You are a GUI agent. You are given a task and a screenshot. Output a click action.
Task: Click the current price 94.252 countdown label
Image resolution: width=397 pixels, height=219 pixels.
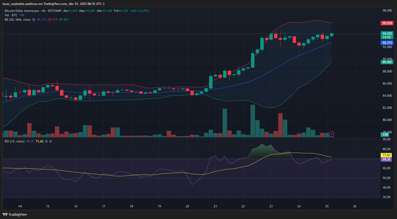(387, 35)
